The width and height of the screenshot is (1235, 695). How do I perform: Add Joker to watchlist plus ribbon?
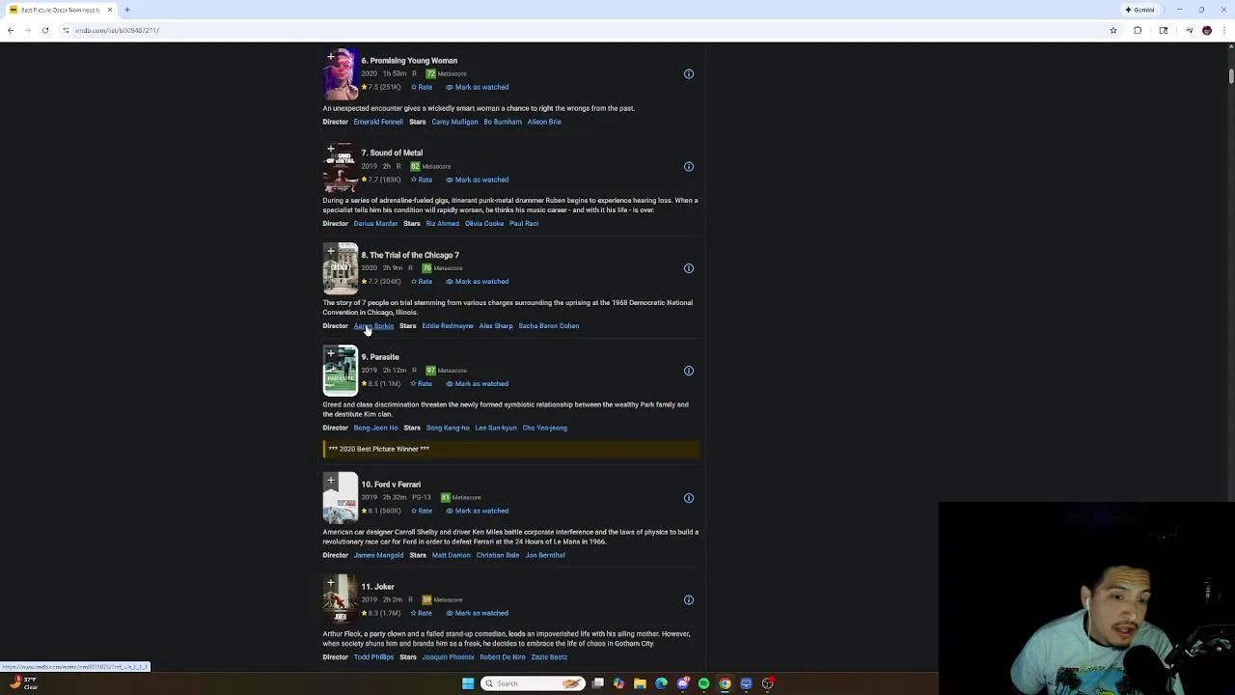click(x=330, y=583)
